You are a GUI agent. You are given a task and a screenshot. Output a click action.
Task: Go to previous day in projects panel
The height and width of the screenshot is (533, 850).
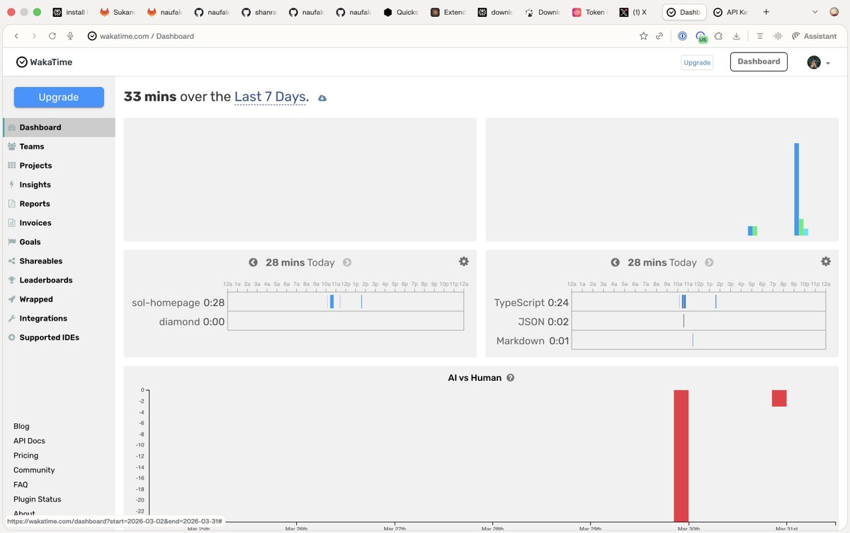254,263
